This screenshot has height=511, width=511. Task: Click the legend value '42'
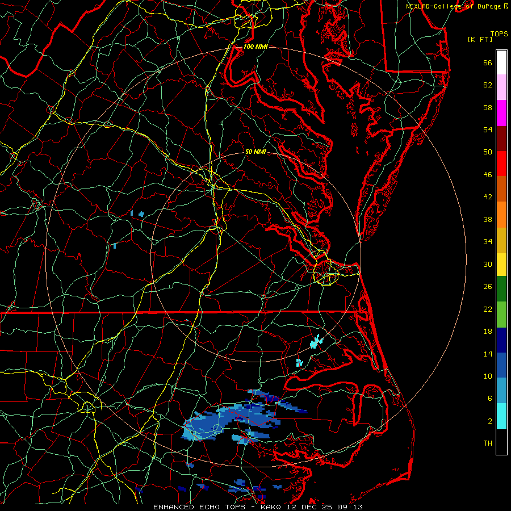coord(488,197)
